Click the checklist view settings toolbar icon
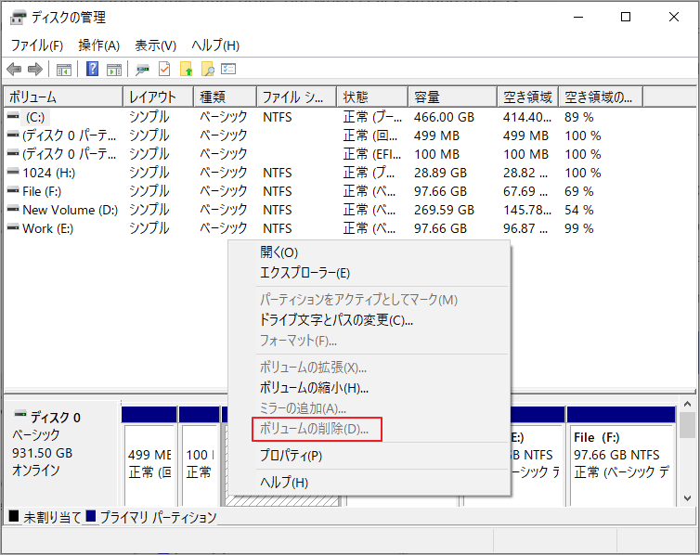The height and width of the screenshot is (555, 700). (x=228, y=70)
